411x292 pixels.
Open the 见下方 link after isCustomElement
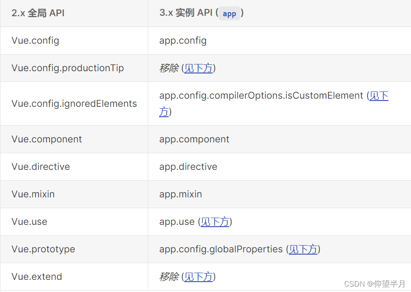(x=378, y=96)
